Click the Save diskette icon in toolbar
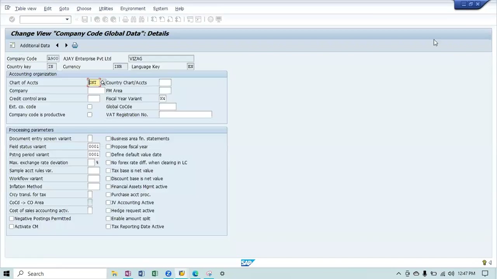 (85, 19)
